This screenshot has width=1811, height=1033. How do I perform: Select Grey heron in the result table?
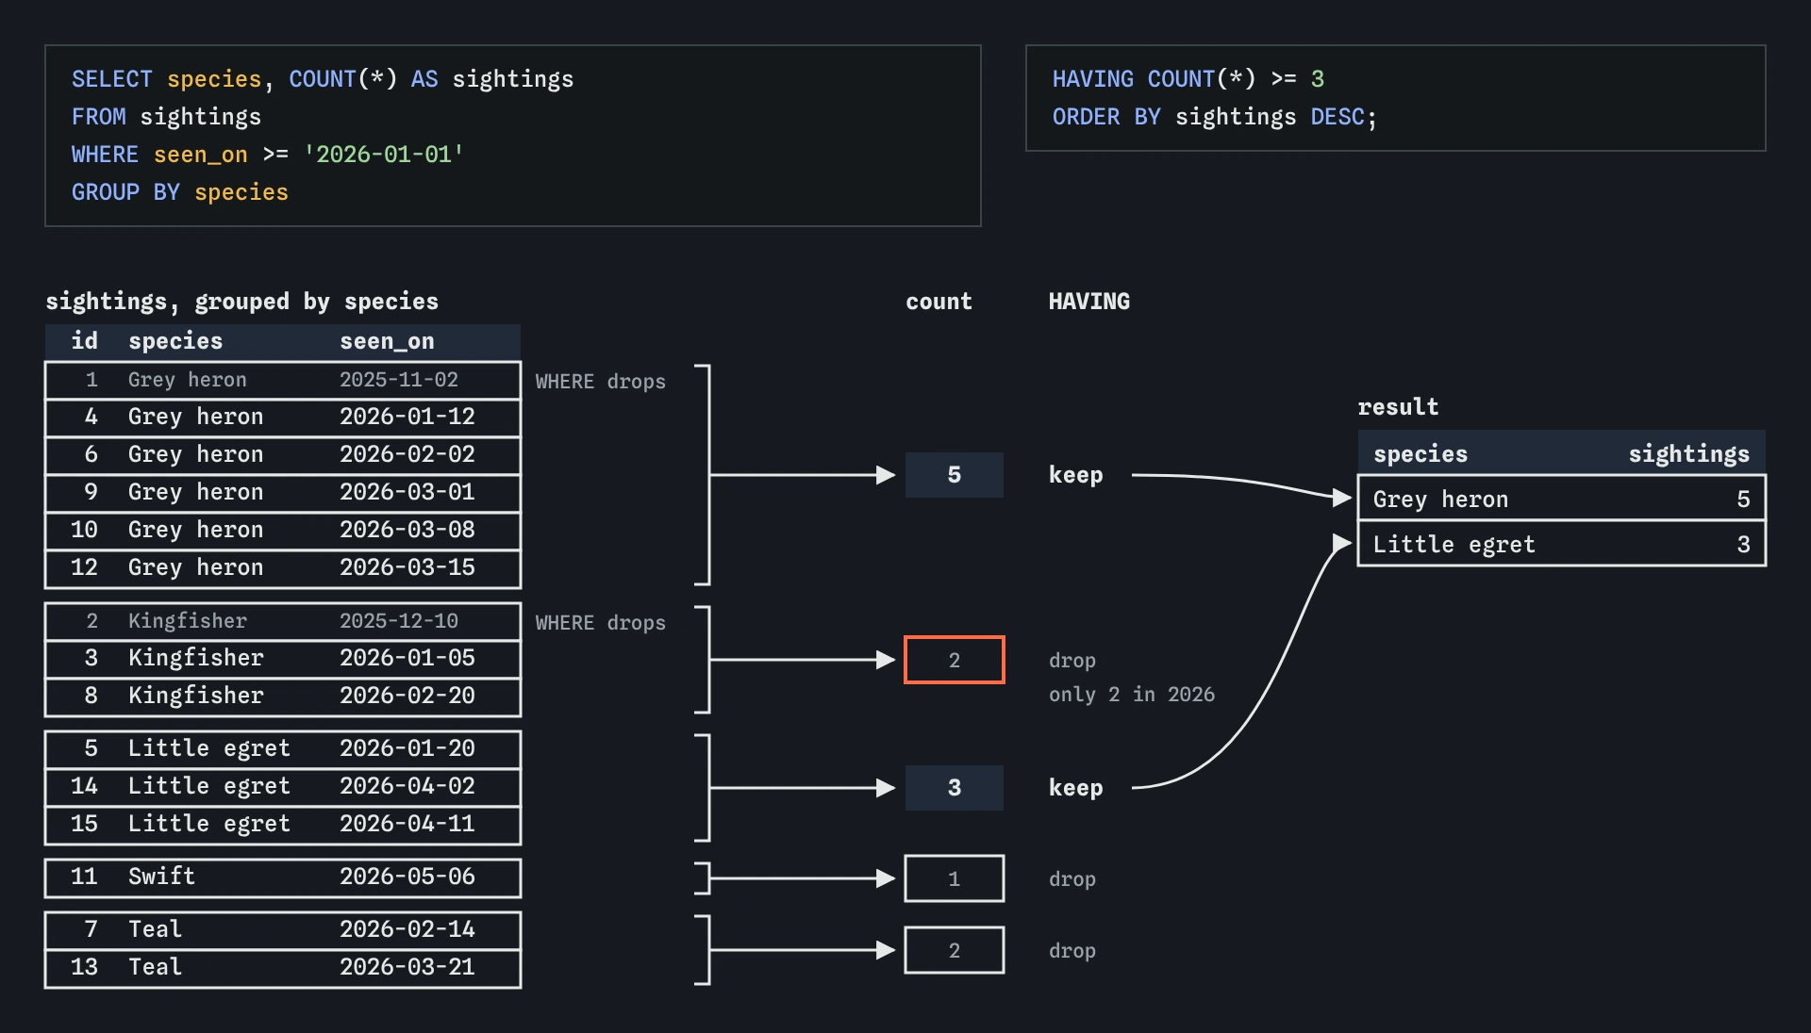[1440, 500]
